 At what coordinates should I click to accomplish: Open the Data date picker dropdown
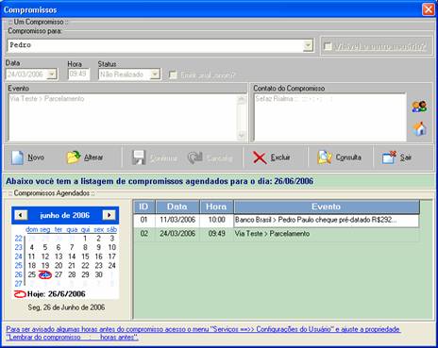51,75
